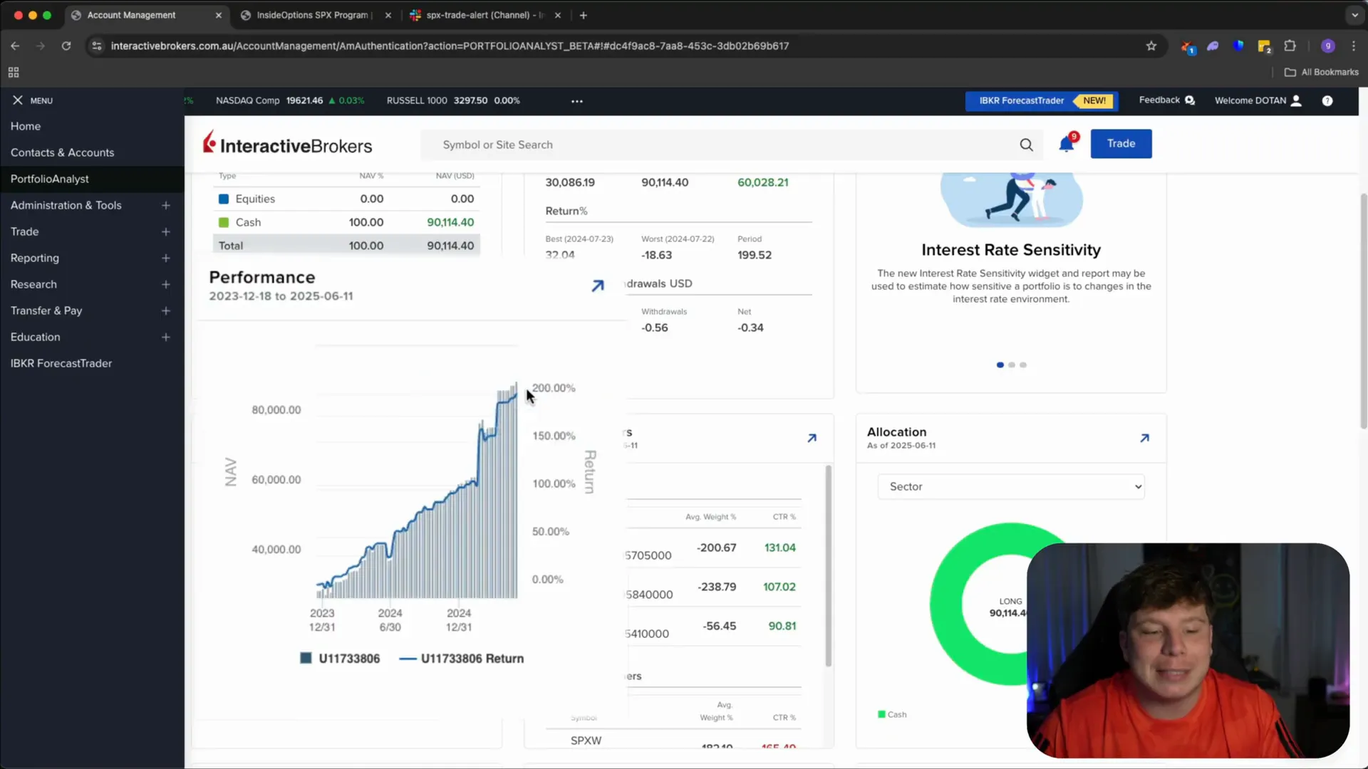Close the side MENU with X icon
Viewport: 1368px width, 769px height.
coord(18,100)
